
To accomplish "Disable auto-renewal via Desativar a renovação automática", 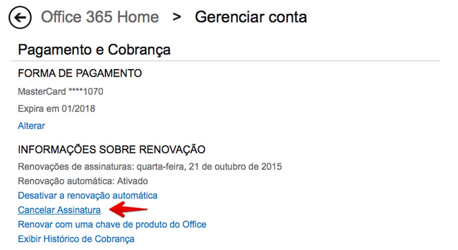I will 88,196.
